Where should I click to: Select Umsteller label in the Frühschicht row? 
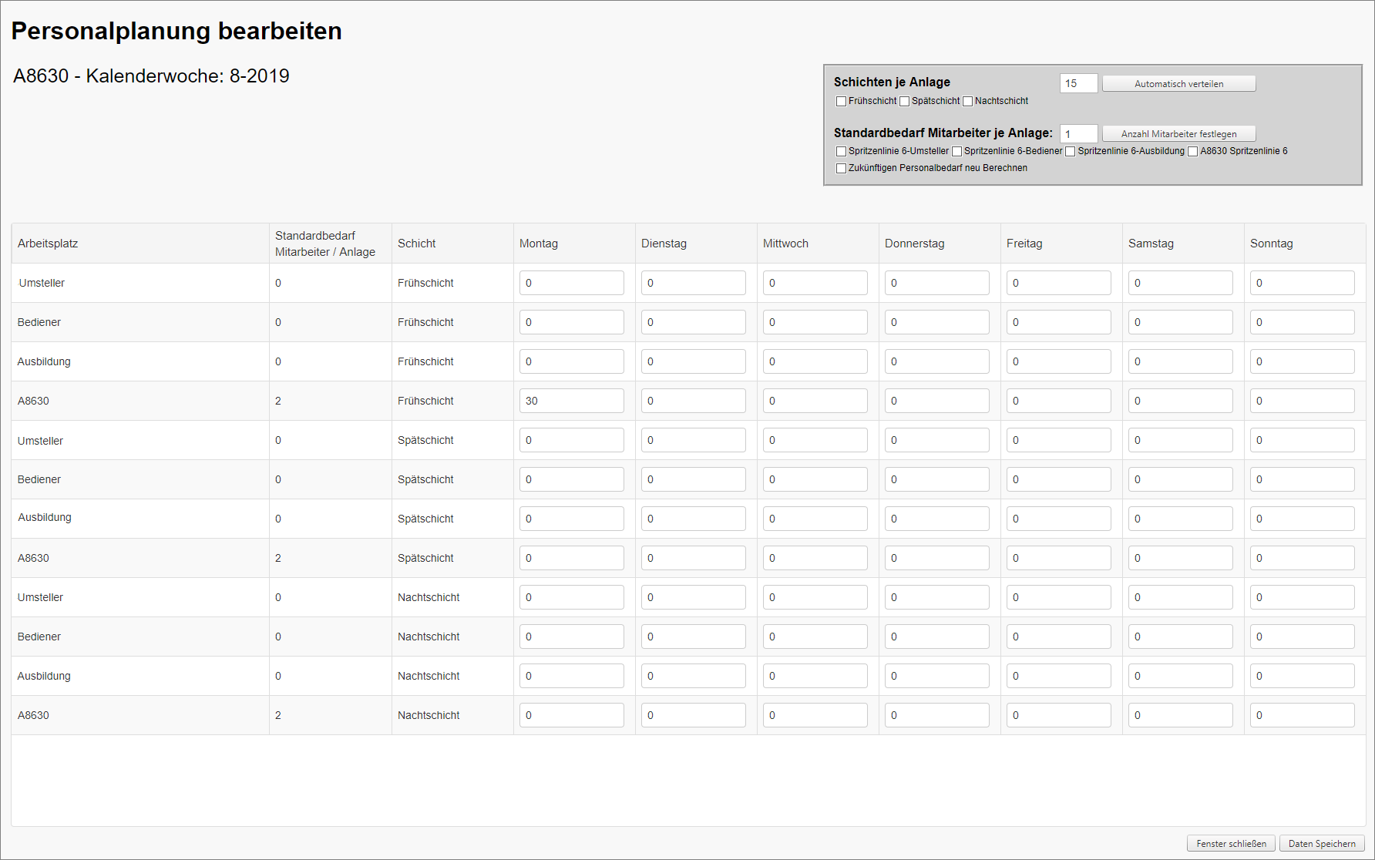[x=42, y=283]
